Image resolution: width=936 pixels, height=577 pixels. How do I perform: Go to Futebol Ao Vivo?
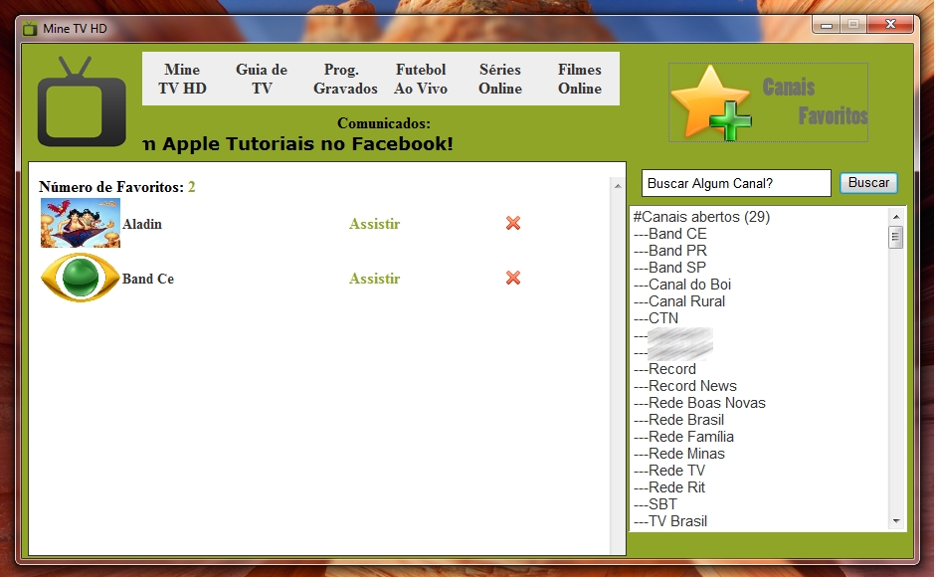tap(421, 79)
